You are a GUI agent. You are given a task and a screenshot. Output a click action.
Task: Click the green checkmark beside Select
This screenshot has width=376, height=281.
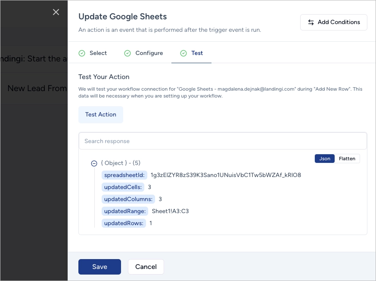(82, 53)
